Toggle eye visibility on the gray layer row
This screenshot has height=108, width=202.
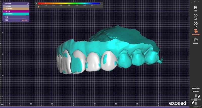pyautogui.click(x=6, y=6)
